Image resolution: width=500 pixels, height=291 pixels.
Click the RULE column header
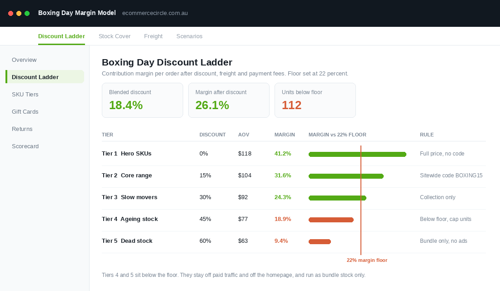(427, 135)
